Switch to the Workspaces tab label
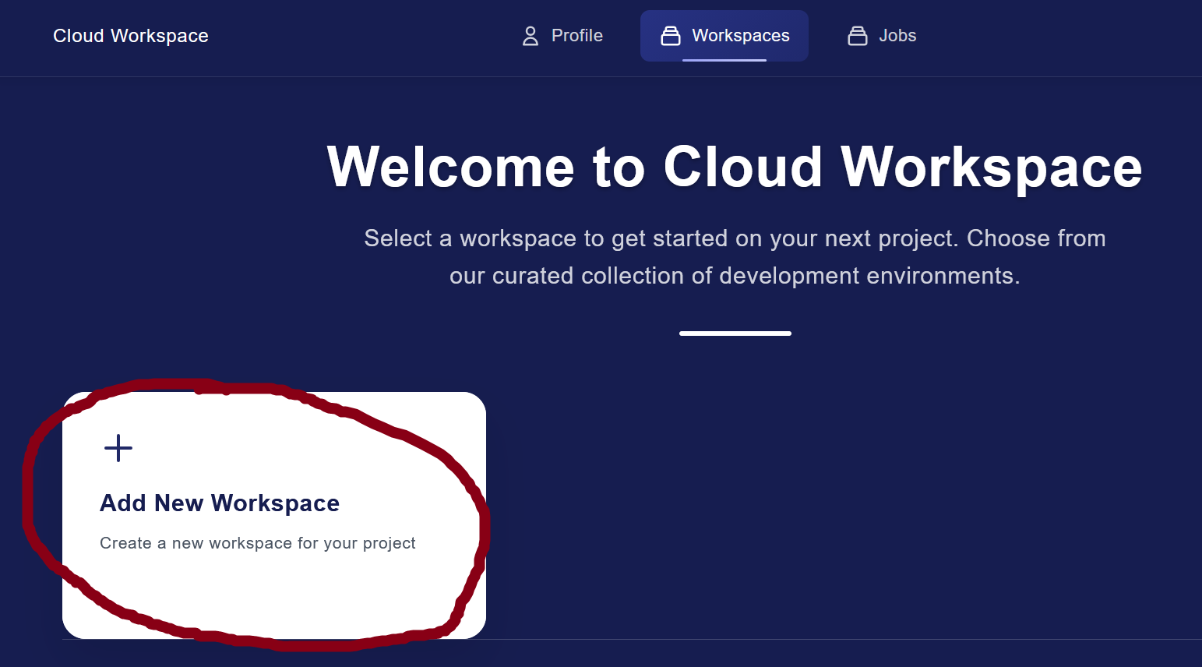 click(x=740, y=36)
